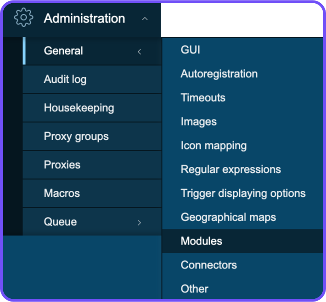Image resolution: width=326 pixels, height=302 pixels.
Task: Open Regular expressions settings
Action: pos(242,170)
